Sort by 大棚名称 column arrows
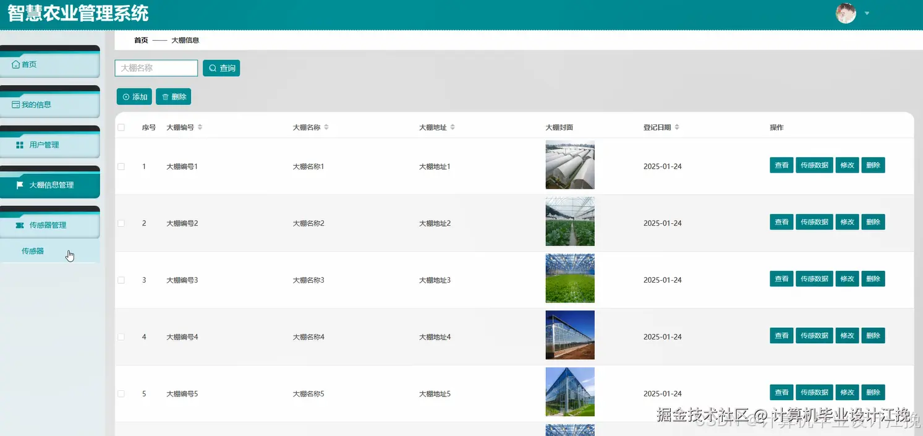Screen dimensions: 923x436 click(x=326, y=127)
